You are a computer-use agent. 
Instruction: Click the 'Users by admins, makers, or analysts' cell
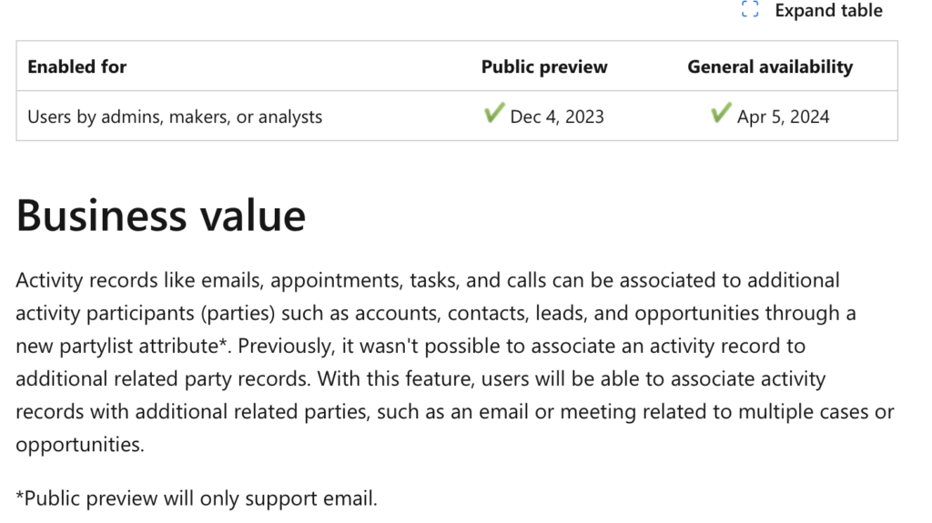175,116
